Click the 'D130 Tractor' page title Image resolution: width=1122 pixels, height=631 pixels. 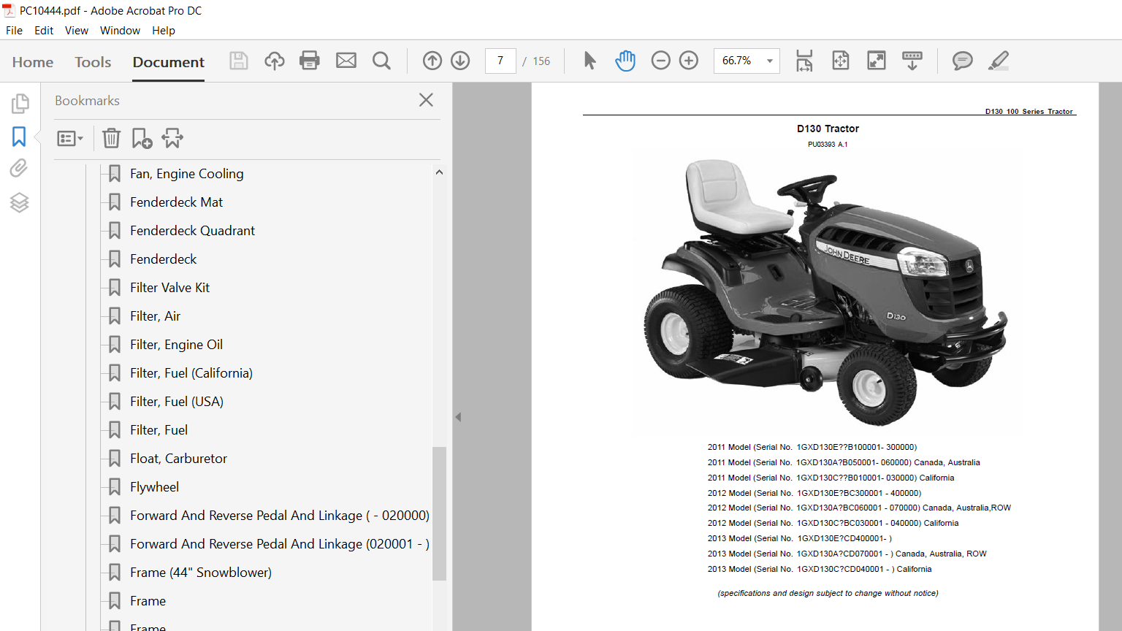[828, 129]
